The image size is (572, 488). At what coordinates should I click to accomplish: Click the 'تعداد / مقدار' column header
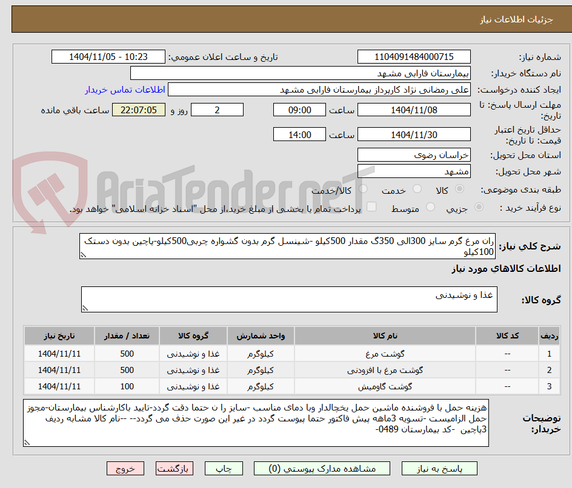127,335
